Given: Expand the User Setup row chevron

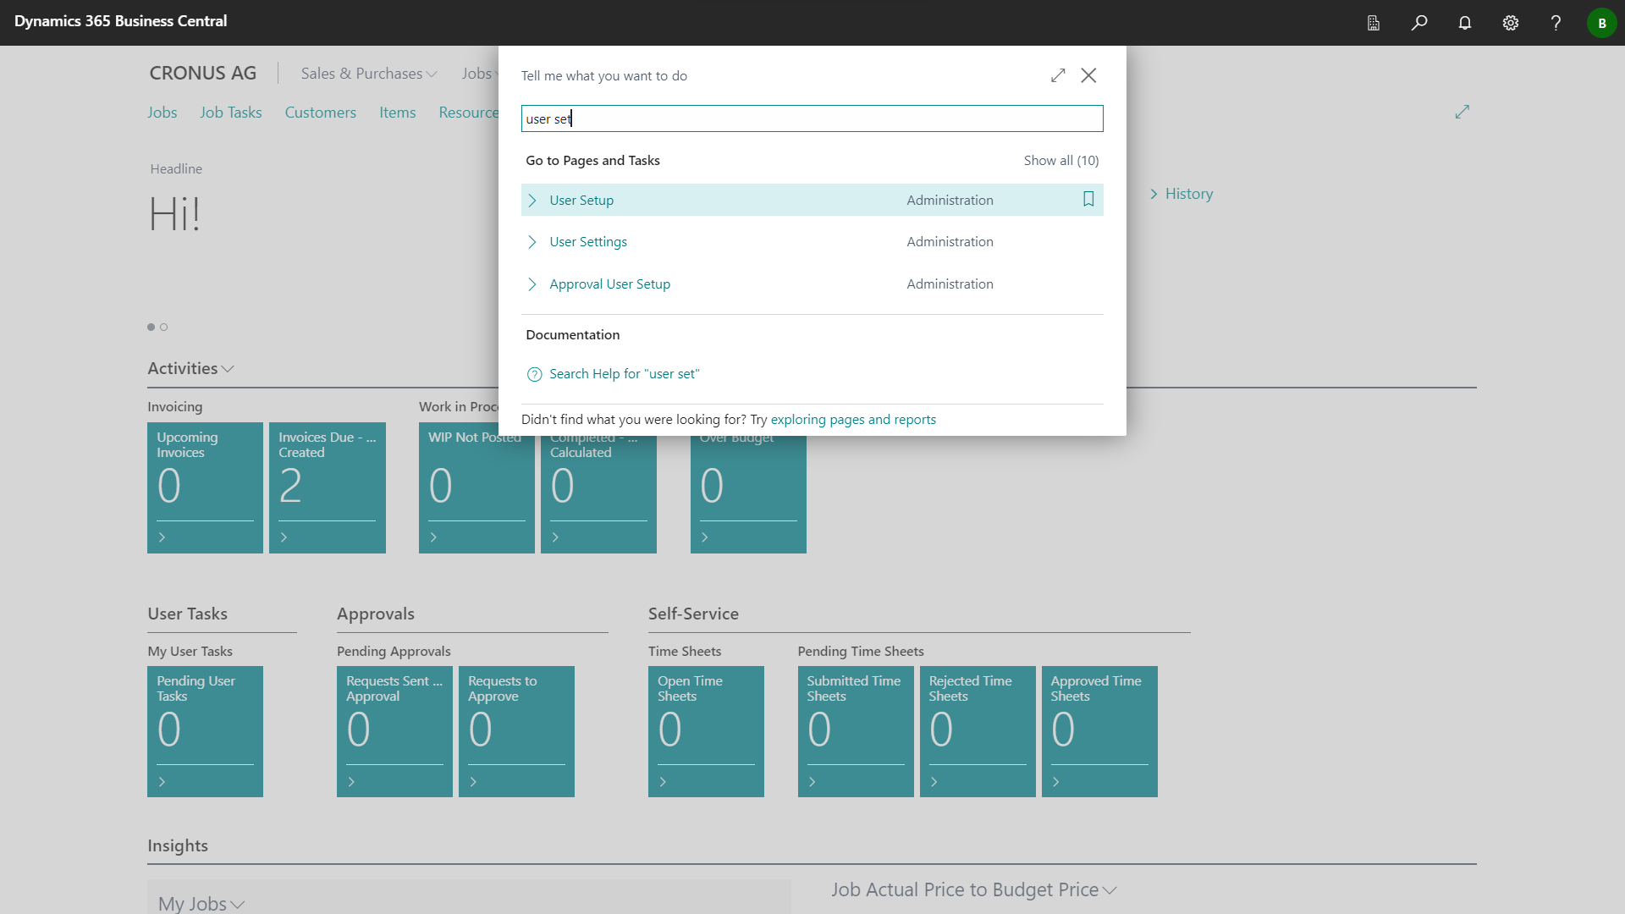Looking at the screenshot, I should click(532, 201).
